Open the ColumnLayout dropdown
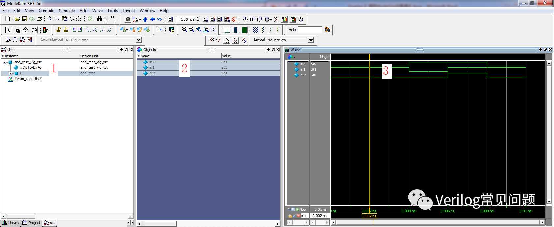 click(139, 40)
